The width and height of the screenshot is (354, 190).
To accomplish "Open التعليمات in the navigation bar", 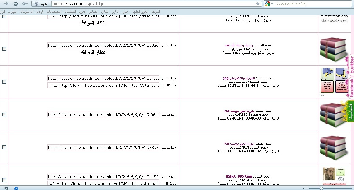I will pyautogui.click(x=70, y=12).
